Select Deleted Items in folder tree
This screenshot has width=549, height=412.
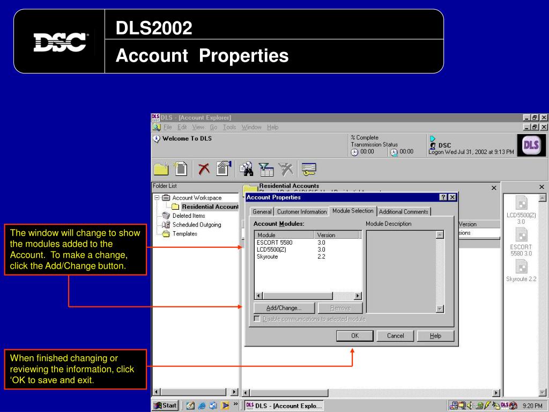tap(189, 216)
